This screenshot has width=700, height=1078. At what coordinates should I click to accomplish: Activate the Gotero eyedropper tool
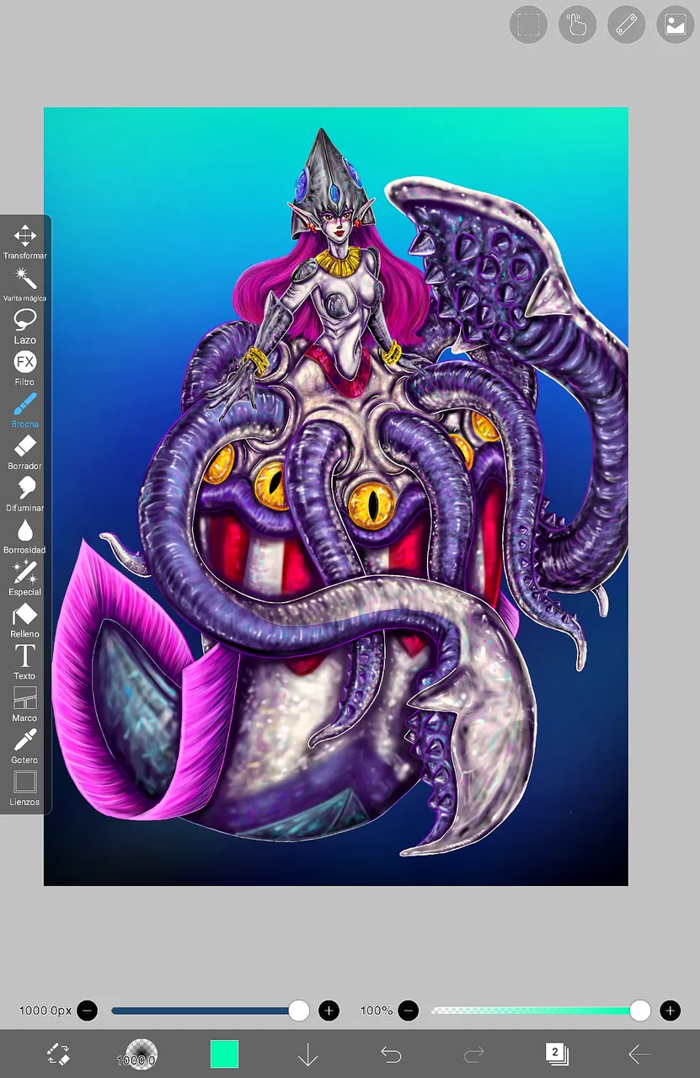click(x=24, y=746)
